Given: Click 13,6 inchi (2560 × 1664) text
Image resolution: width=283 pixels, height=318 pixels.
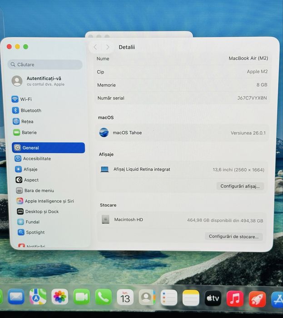Looking at the screenshot, I should [x=238, y=170].
